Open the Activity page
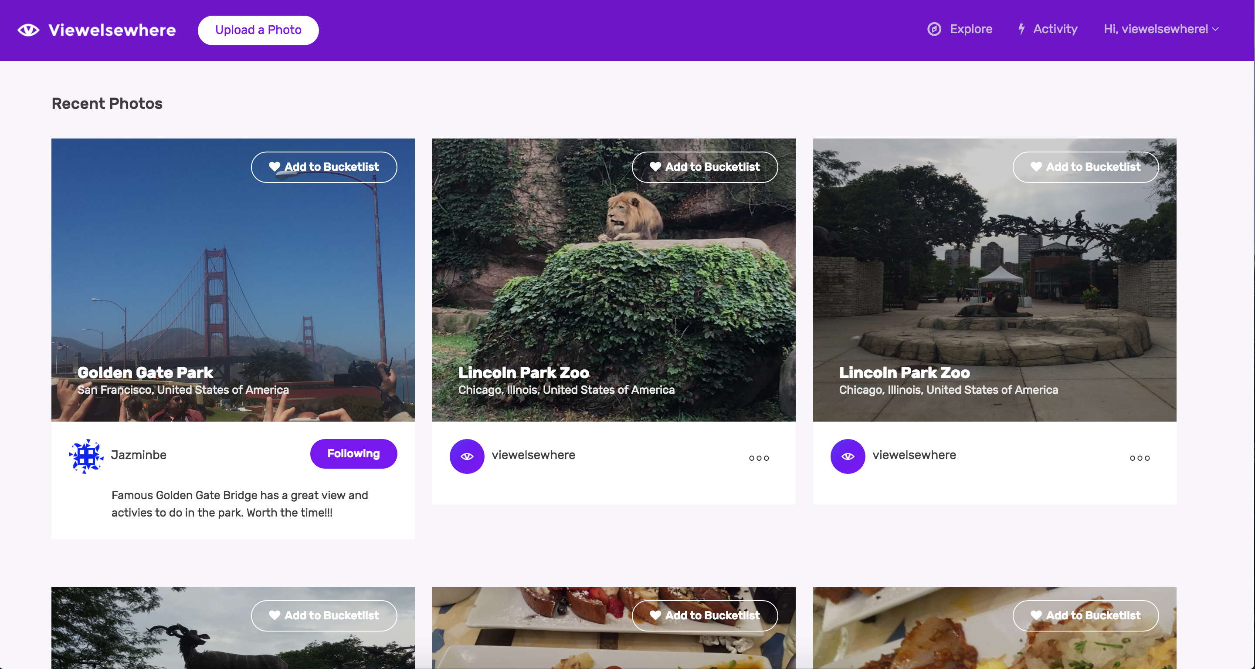Image resolution: width=1255 pixels, height=669 pixels. (x=1055, y=29)
